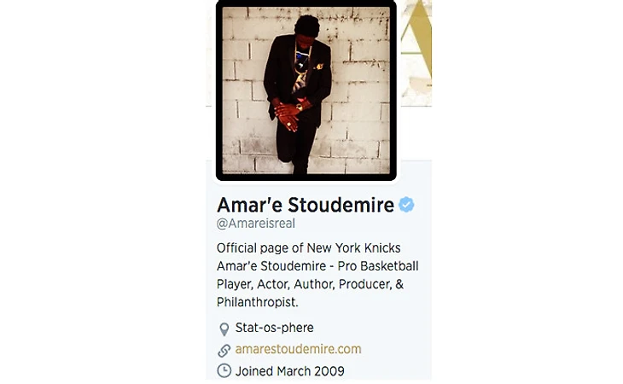Click the Joined March 2009 text
623x384 pixels.
coord(289,371)
